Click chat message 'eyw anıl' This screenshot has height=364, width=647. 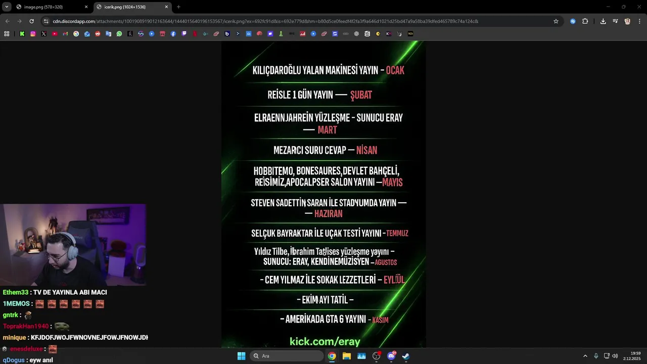[41, 360]
